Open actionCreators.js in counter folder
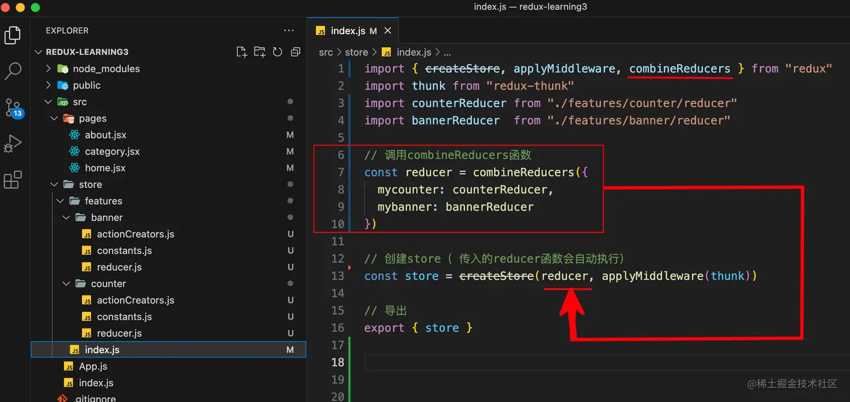This screenshot has height=402, width=850. tap(169, 300)
